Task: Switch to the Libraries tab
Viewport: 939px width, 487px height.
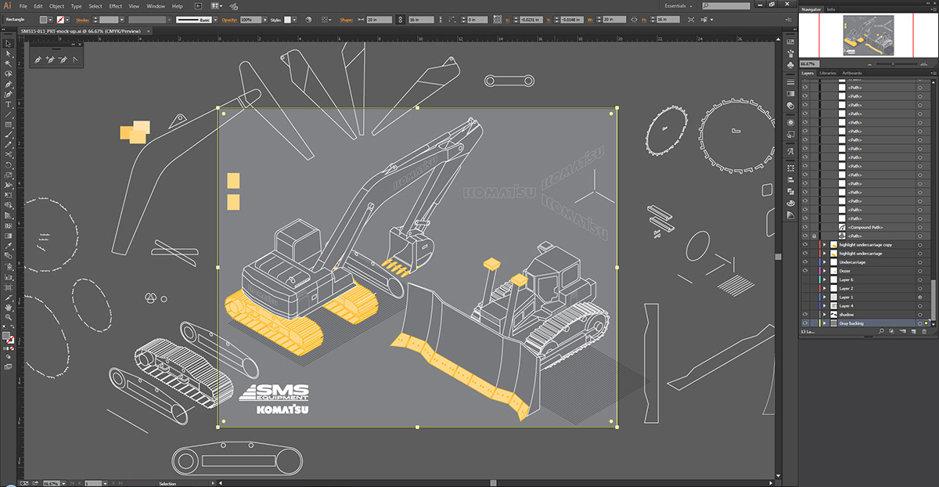Action: [828, 73]
